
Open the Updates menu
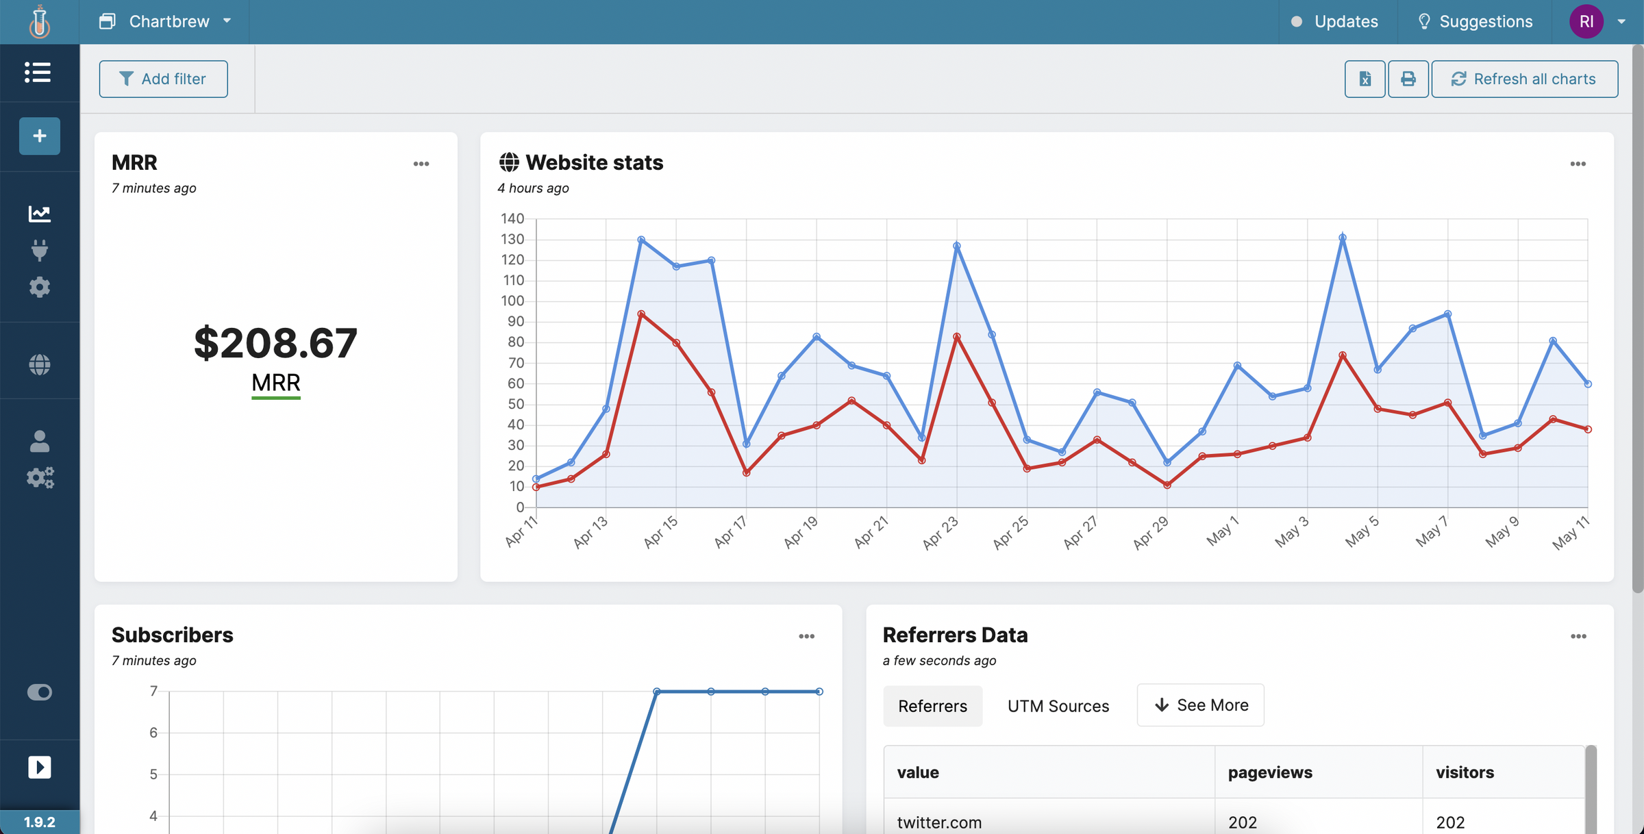pos(1336,21)
